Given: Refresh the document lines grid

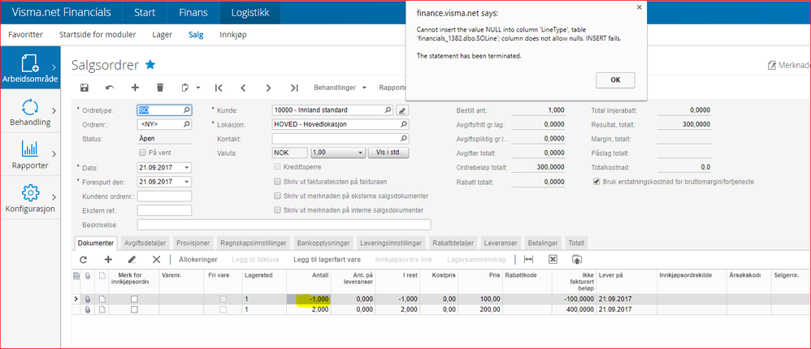Looking at the screenshot, I should (x=83, y=259).
